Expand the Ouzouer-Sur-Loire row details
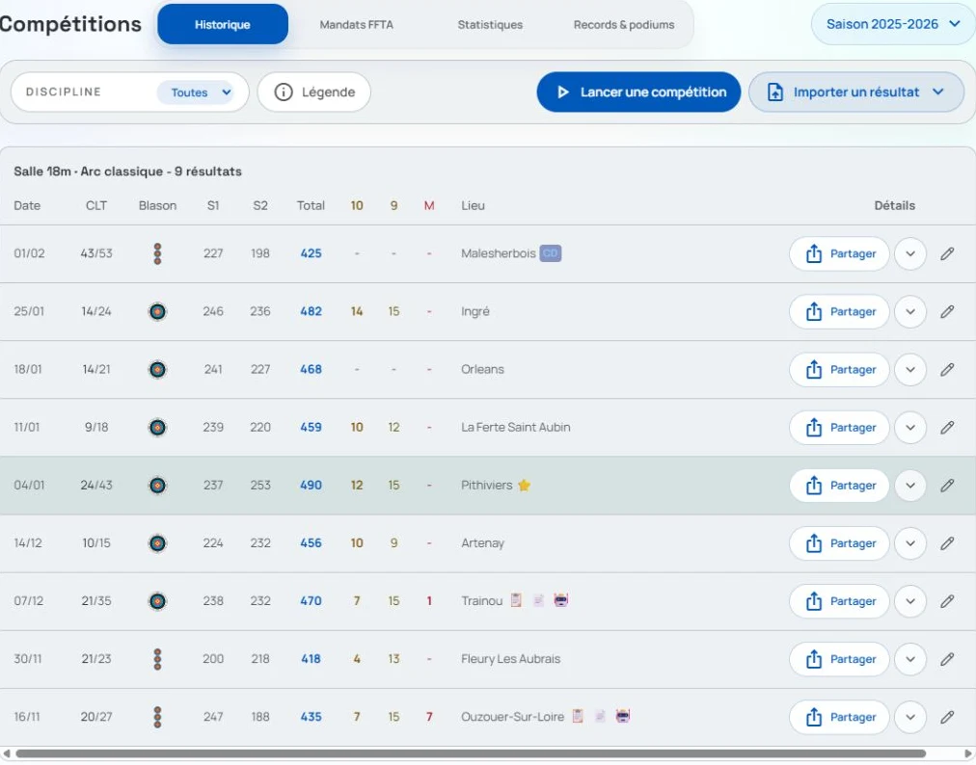Viewport: 976px width, 765px height. [910, 717]
